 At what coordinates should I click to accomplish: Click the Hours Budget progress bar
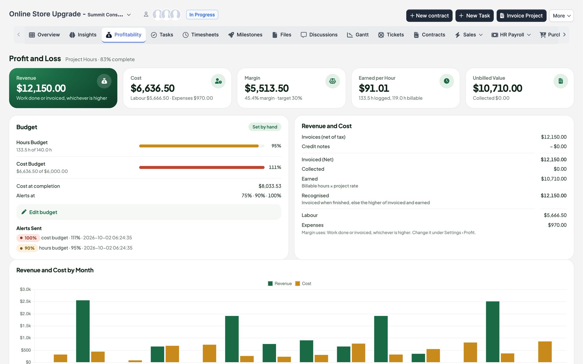202,146
